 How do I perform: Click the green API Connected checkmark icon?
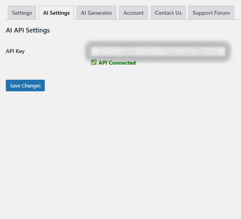tap(94, 63)
